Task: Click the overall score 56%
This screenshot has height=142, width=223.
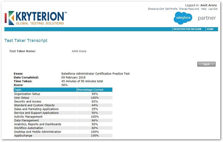Action: pyautogui.click(x=64, y=85)
